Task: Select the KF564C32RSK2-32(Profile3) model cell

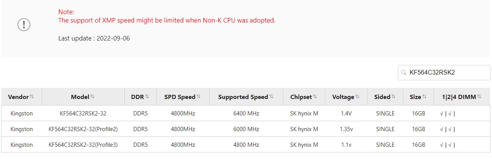Action: (x=83, y=145)
